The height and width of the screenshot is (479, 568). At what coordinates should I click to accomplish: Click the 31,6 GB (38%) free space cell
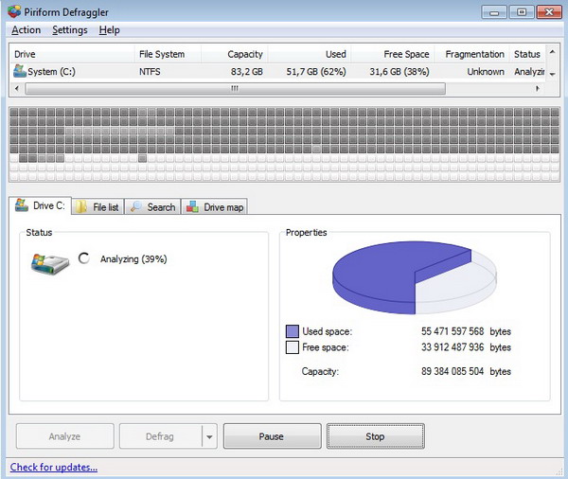[399, 71]
